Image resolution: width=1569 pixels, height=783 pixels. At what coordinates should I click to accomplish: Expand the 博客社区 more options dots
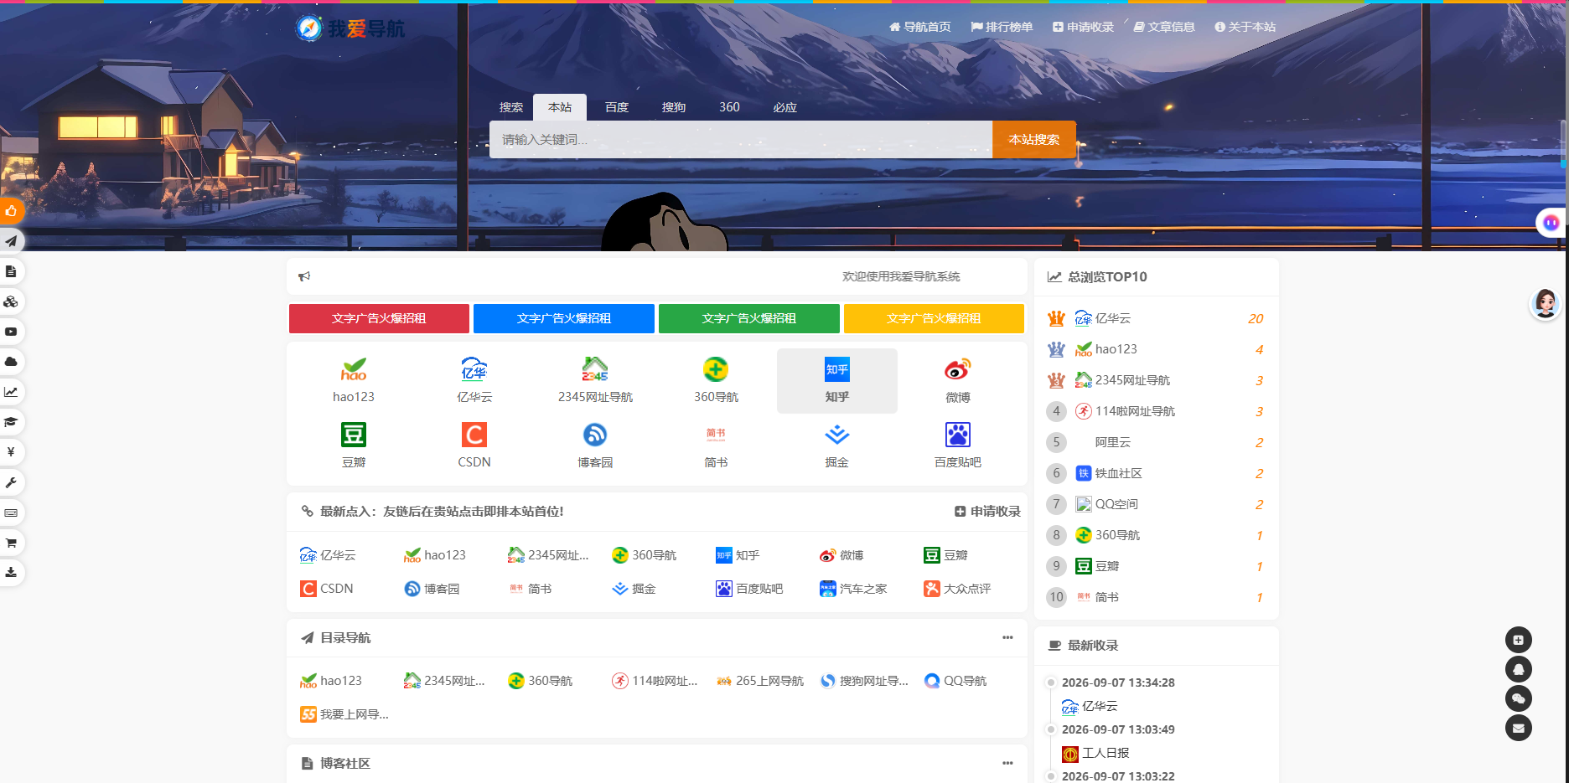(x=1007, y=763)
